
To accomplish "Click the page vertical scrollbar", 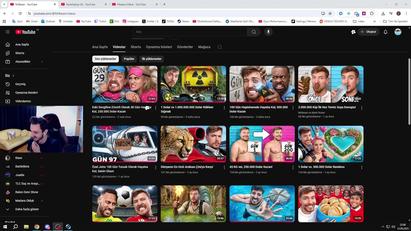I will pyautogui.click(x=409, y=91).
